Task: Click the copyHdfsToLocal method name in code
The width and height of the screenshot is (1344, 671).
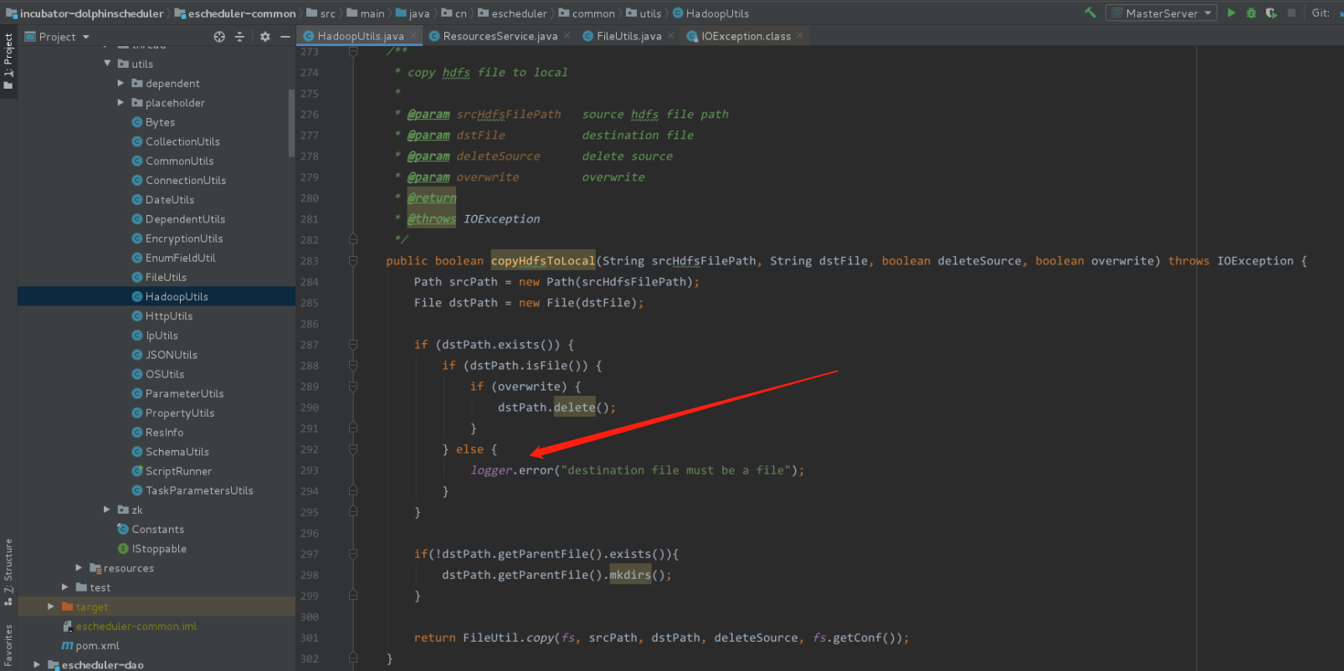Action: [x=543, y=261]
